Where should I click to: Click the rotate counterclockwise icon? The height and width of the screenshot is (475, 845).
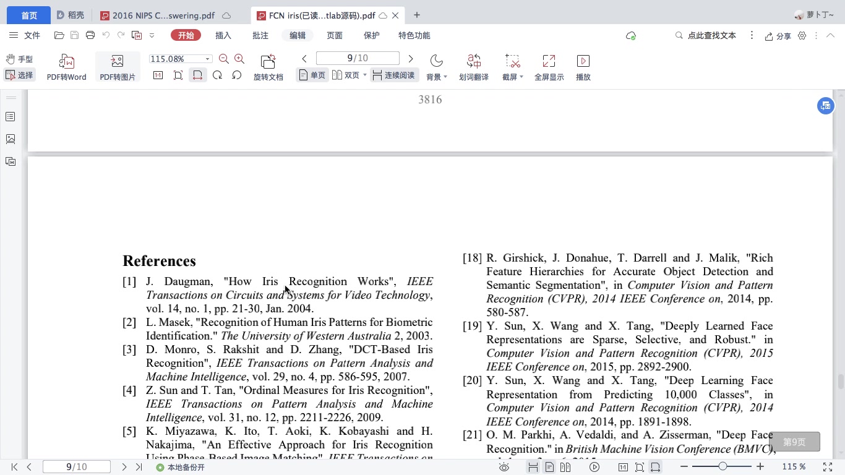point(236,75)
